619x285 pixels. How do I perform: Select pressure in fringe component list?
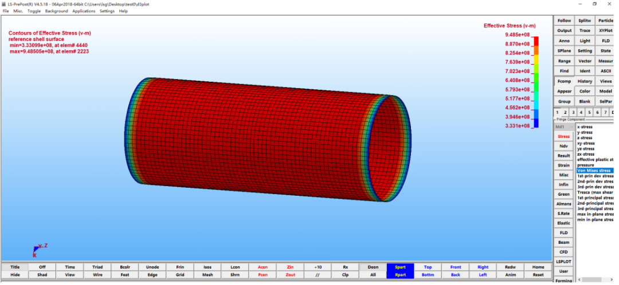tap(585, 165)
